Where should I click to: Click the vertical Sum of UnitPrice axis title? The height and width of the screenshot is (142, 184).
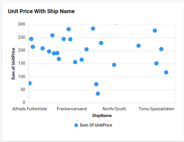point(13,64)
